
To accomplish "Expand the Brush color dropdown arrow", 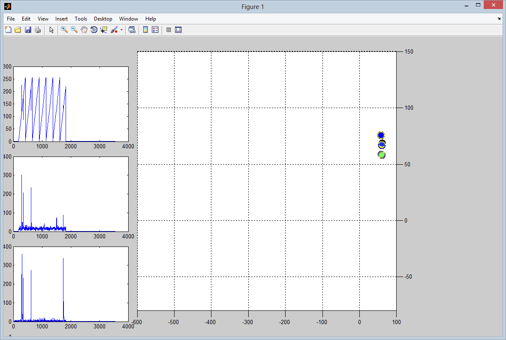I will 121,30.
